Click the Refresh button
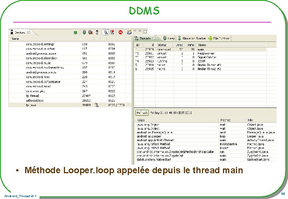288x199 pixels. pos(142,113)
